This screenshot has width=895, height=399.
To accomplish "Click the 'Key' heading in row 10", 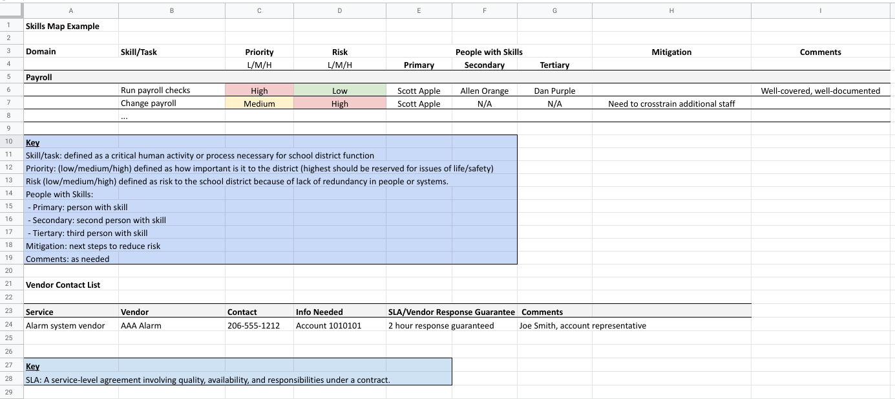I will click(32, 142).
